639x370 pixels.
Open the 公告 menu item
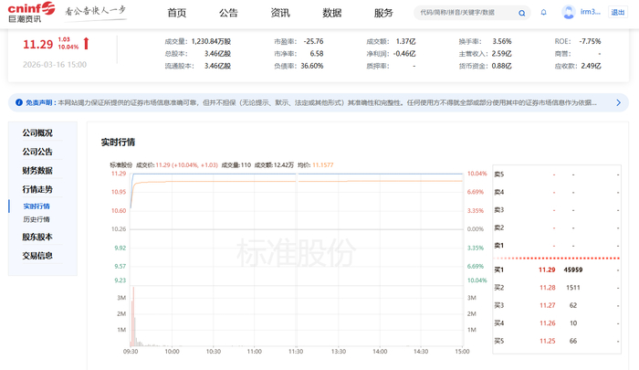click(x=228, y=13)
